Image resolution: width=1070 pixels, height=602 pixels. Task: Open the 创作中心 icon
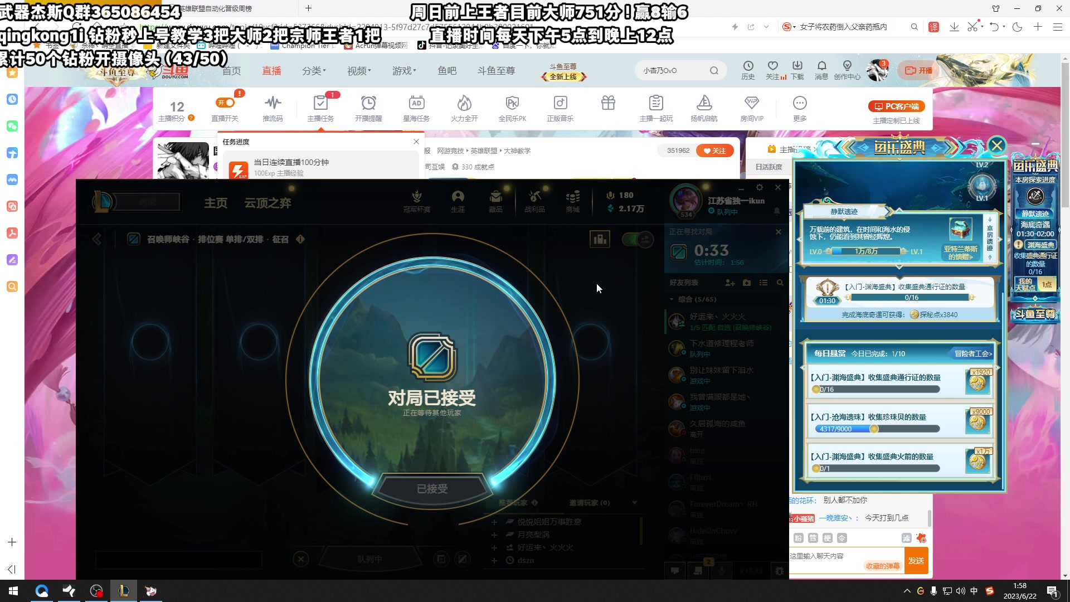click(847, 70)
